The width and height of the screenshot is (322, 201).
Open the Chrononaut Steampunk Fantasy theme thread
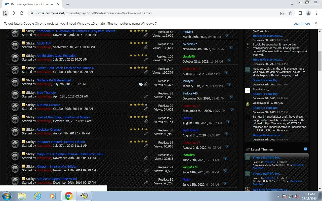tap(76, 31)
